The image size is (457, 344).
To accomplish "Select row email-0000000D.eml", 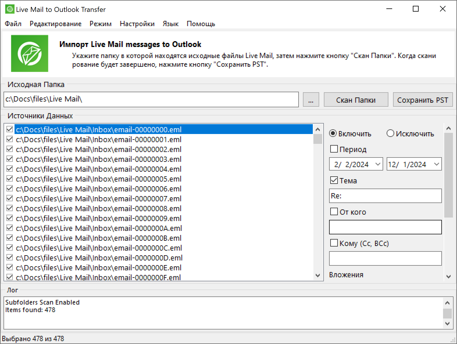I will [164, 258].
